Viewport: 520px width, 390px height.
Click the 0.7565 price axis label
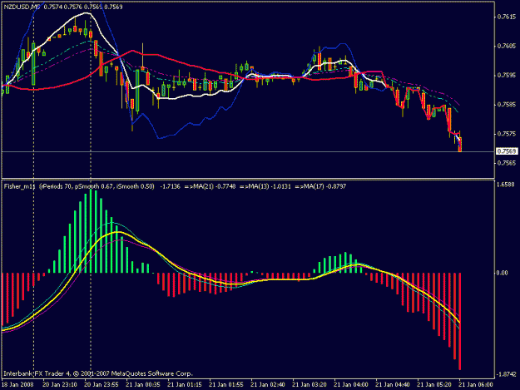pos(507,163)
